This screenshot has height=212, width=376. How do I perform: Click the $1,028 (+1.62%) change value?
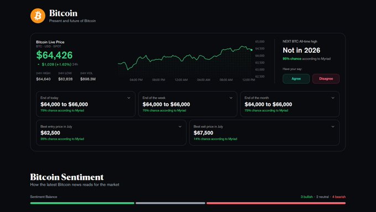56,64
